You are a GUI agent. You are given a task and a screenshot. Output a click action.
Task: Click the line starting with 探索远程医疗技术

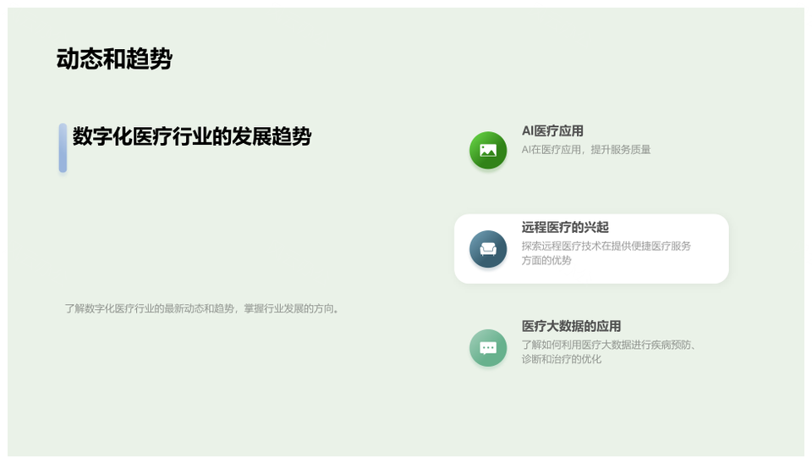pyautogui.click(x=606, y=246)
